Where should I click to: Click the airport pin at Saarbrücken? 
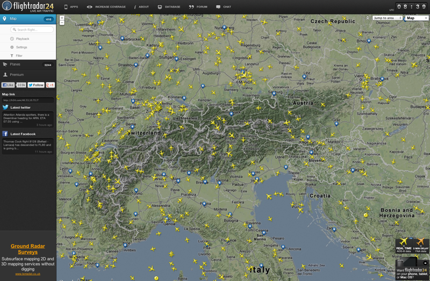coord(122,38)
